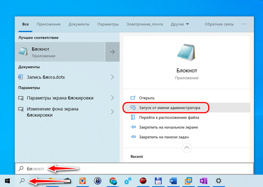The image size is (263, 187).
Task: Click the Notepad icon in best match
Action: tap(23, 52)
